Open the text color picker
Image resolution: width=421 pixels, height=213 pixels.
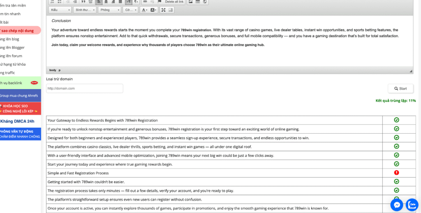144,10
